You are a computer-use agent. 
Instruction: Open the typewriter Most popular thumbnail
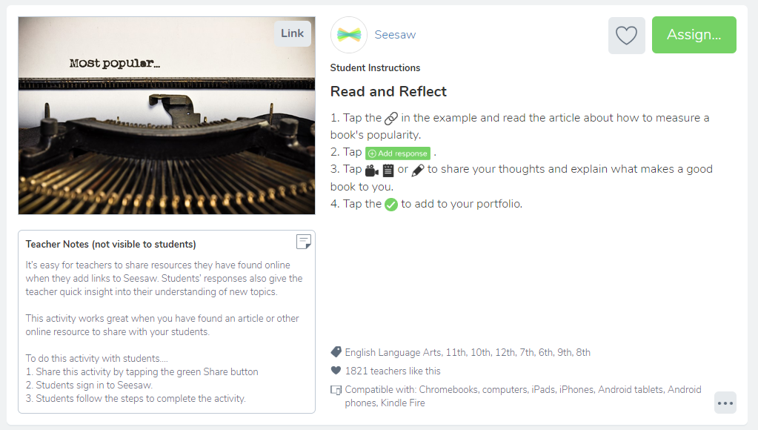[167, 116]
